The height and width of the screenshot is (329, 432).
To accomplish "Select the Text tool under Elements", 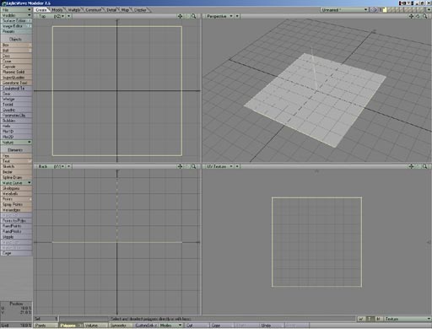I will [x=16, y=161].
